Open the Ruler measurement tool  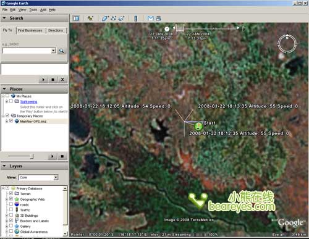click(x=135, y=19)
